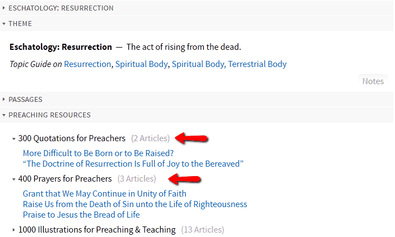
Task: Select the 1000 Illustrations for Preaching & Teaching title
Action: (97, 229)
